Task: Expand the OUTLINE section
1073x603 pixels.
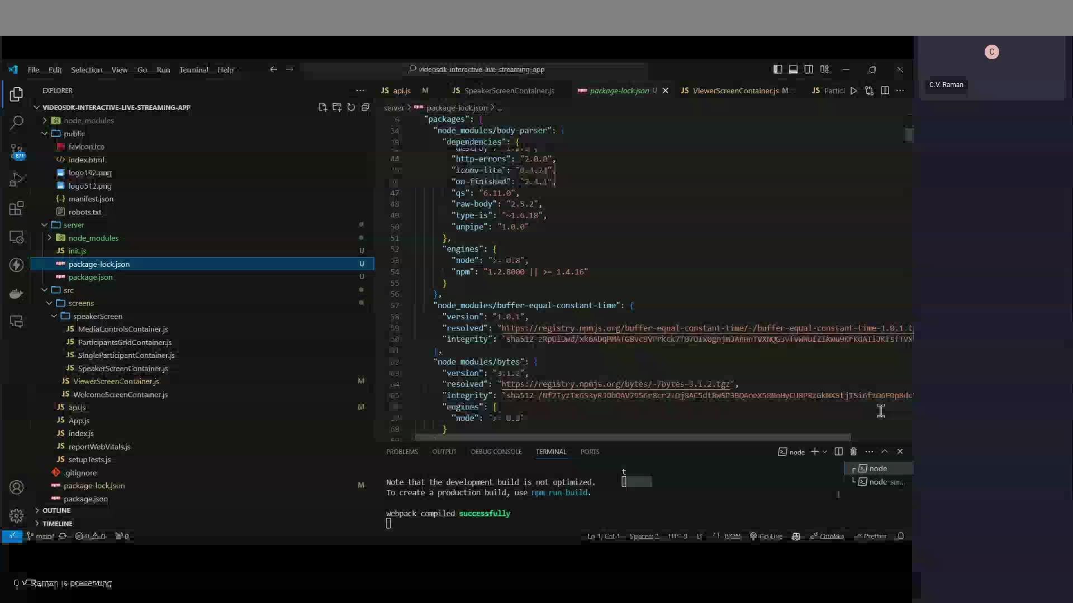Action: [x=56, y=510]
